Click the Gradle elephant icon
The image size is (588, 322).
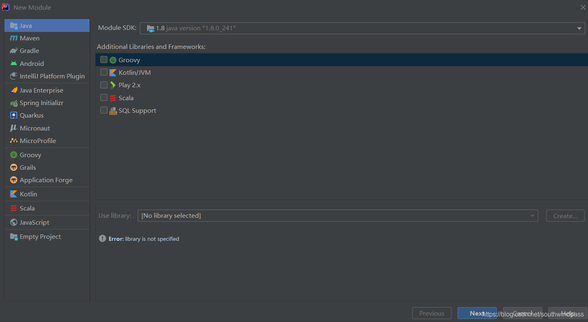[14, 51]
